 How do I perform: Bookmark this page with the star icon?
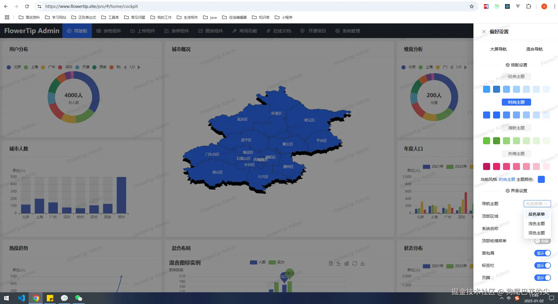(x=472, y=6)
